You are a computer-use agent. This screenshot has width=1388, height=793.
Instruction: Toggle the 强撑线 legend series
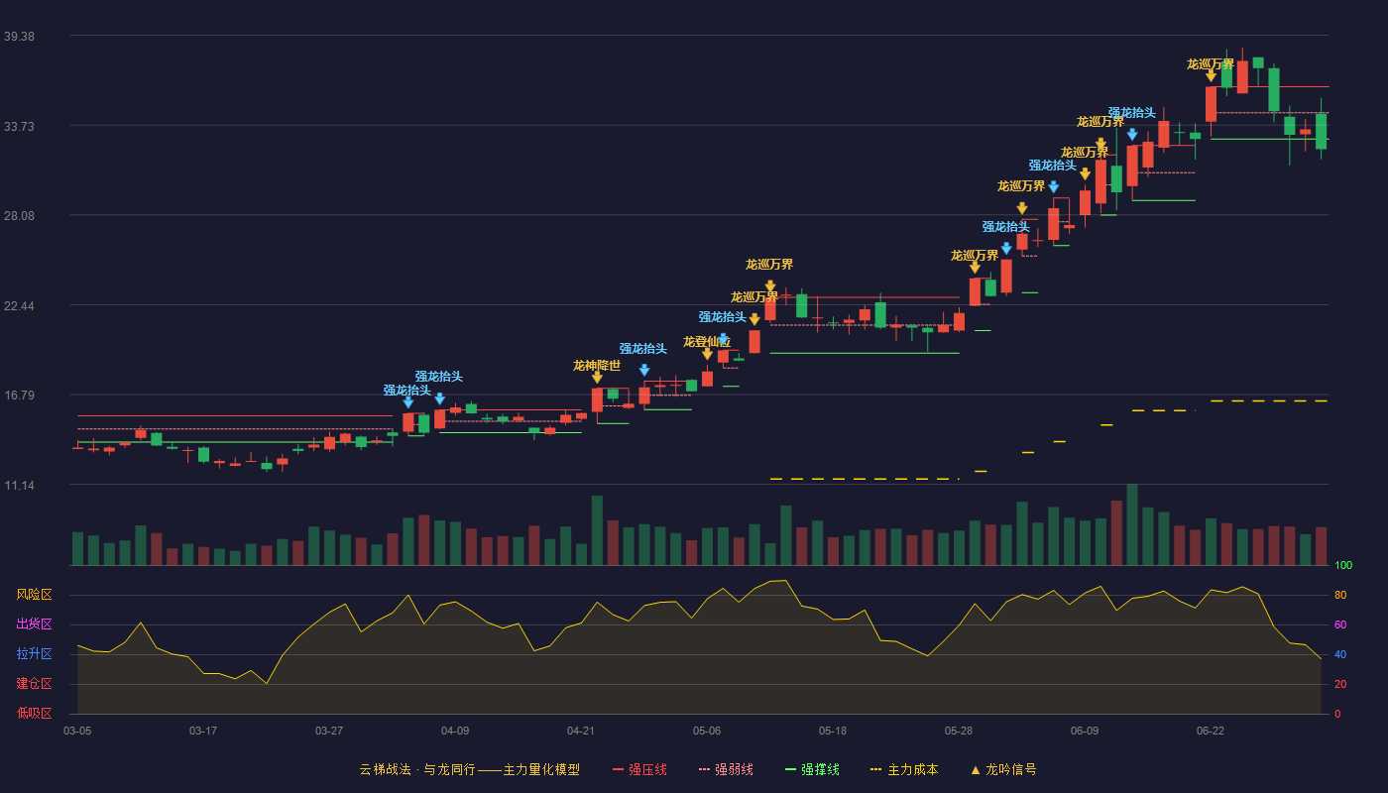point(812,769)
